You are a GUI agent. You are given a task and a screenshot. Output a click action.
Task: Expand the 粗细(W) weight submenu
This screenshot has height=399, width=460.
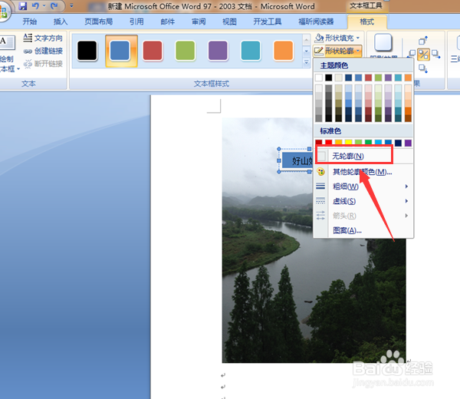click(363, 186)
